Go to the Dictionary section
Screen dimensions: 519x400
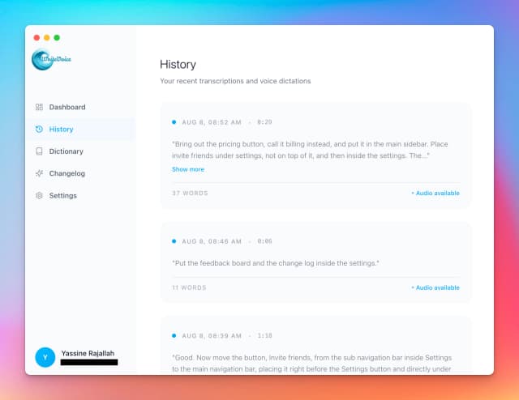pyautogui.click(x=66, y=151)
